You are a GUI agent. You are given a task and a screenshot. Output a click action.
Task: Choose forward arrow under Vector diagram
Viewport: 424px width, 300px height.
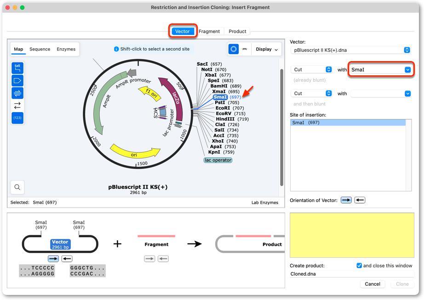(53, 259)
